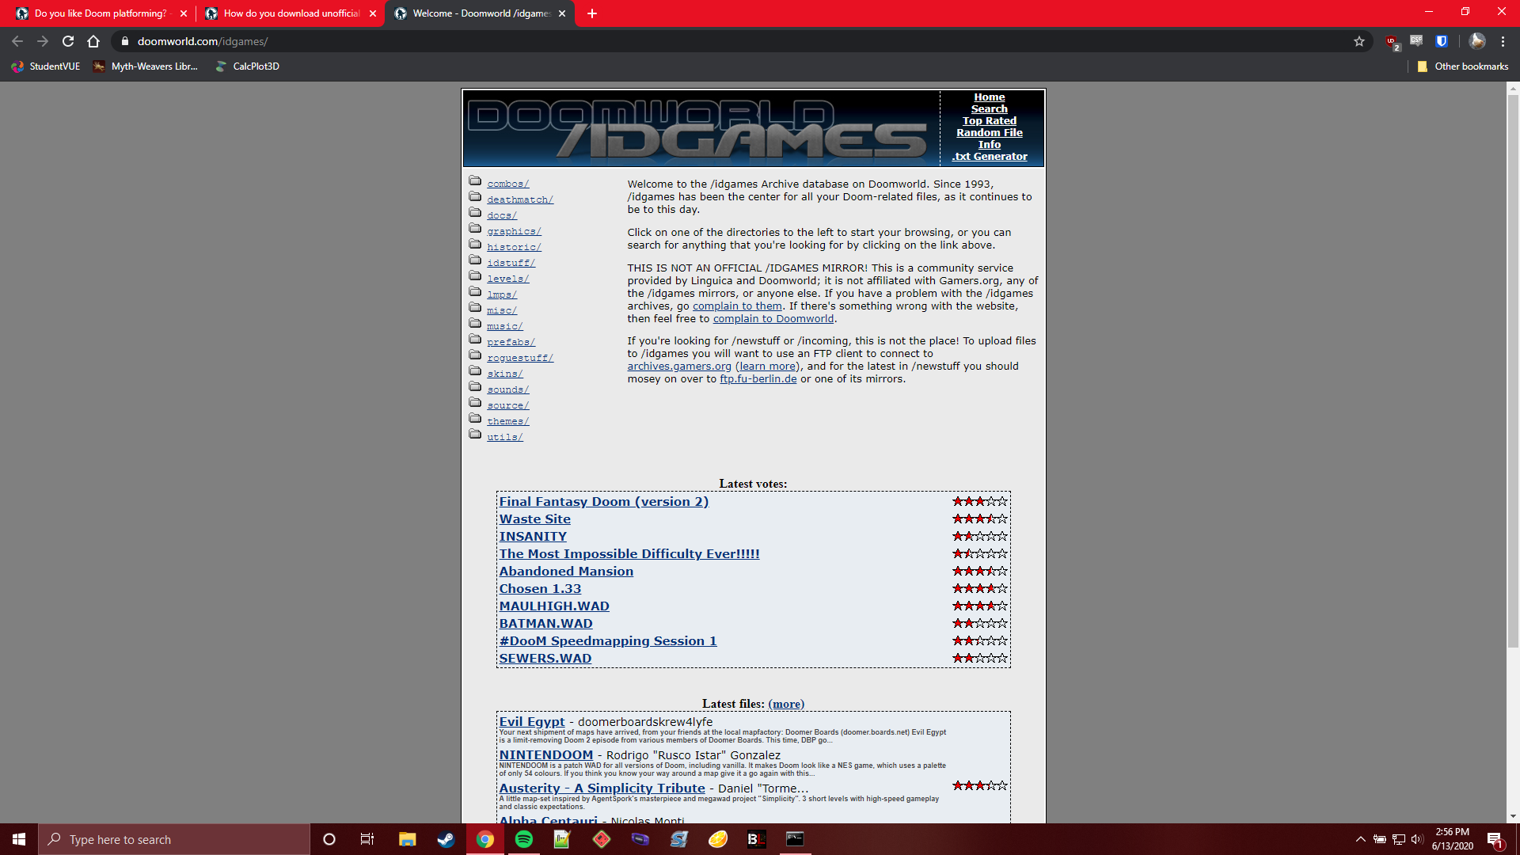Open the BATMAN.WAD entry
The width and height of the screenshot is (1520, 855).
(545, 623)
